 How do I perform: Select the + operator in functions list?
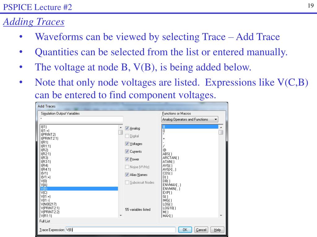164,139
